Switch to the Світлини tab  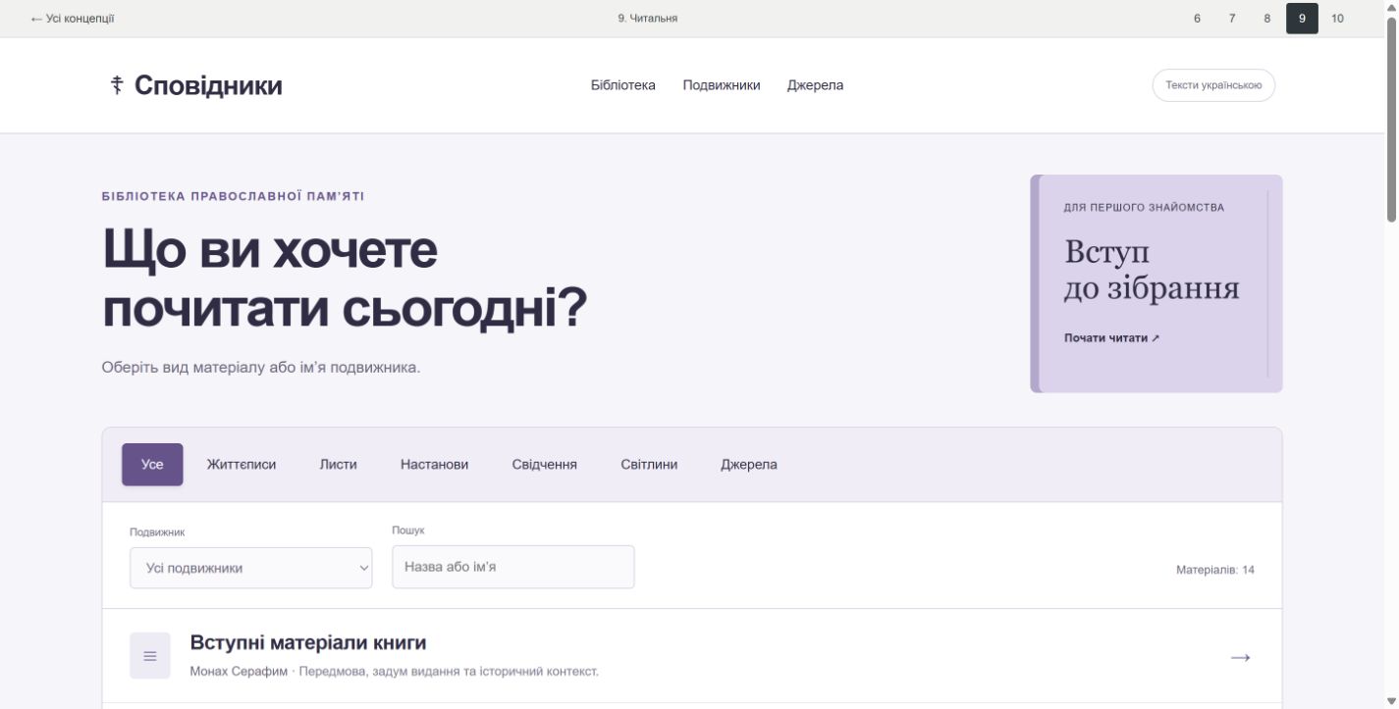click(649, 465)
